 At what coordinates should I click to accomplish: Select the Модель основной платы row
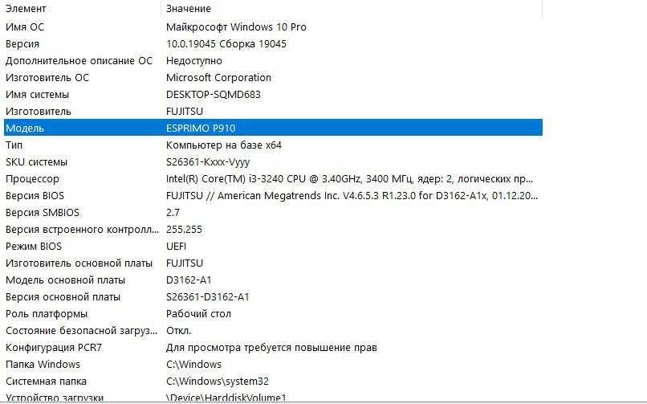(x=273, y=280)
